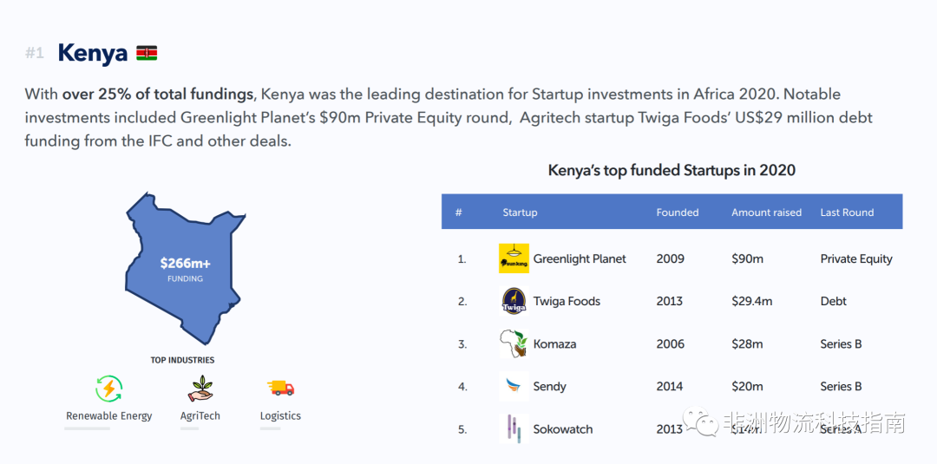The image size is (937, 464).
Task: Click the Amount raised column header
Action: coord(766,212)
